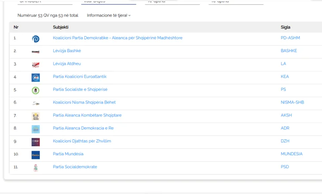Click row number 11. cell
This screenshot has width=322, height=194.
point(16,167)
